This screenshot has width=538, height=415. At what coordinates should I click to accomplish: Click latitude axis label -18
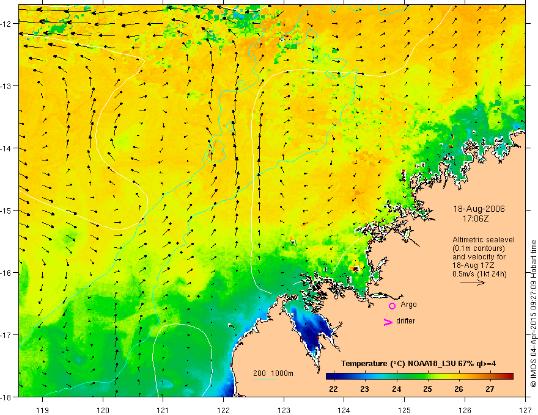coord(7,397)
